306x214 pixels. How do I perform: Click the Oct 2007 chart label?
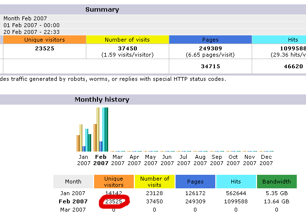[233, 160]
